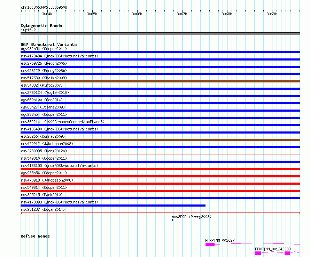
Task: Click the 3065k ruler tick label
Action: 92,14
